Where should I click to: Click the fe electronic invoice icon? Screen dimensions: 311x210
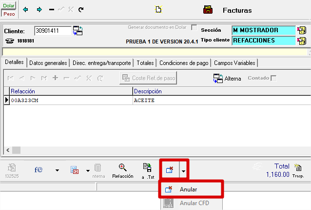point(39,170)
